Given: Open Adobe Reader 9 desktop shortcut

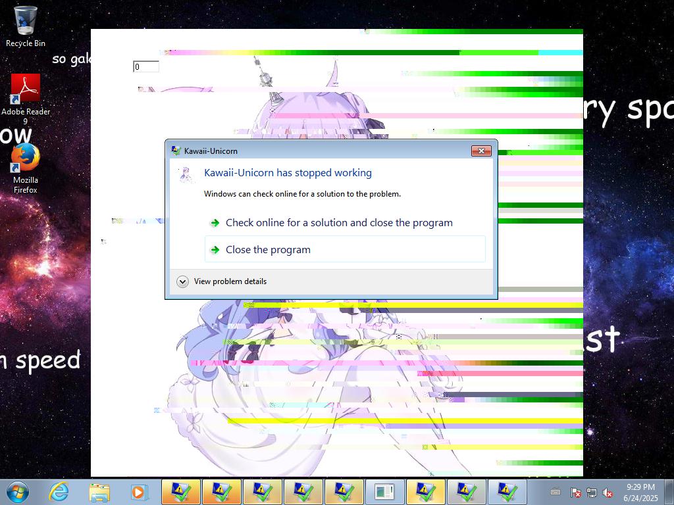Looking at the screenshot, I should pyautogui.click(x=26, y=99).
